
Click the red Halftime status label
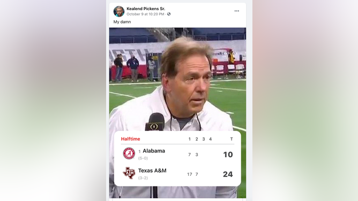tap(131, 139)
